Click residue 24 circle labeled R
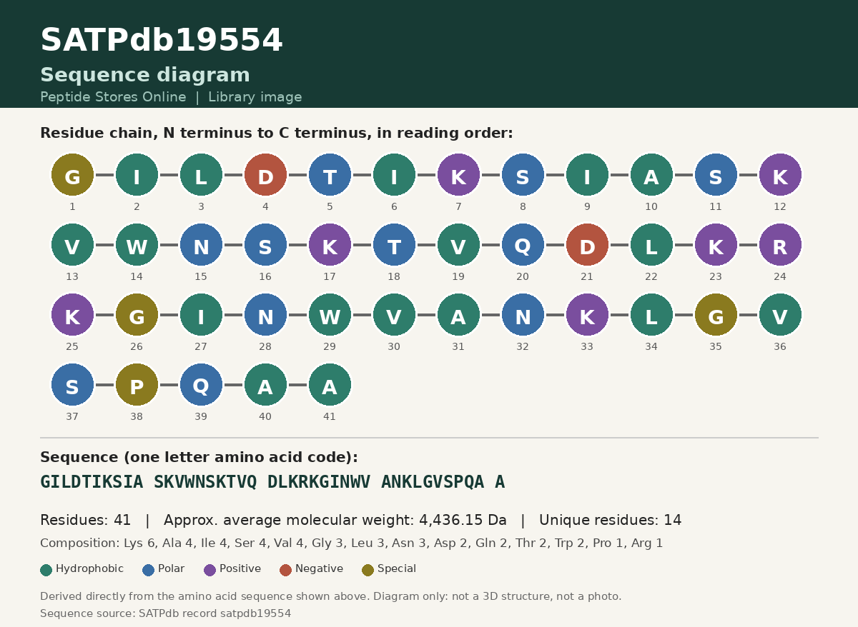The height and width of the screenshot is (627, 858). 780,245
